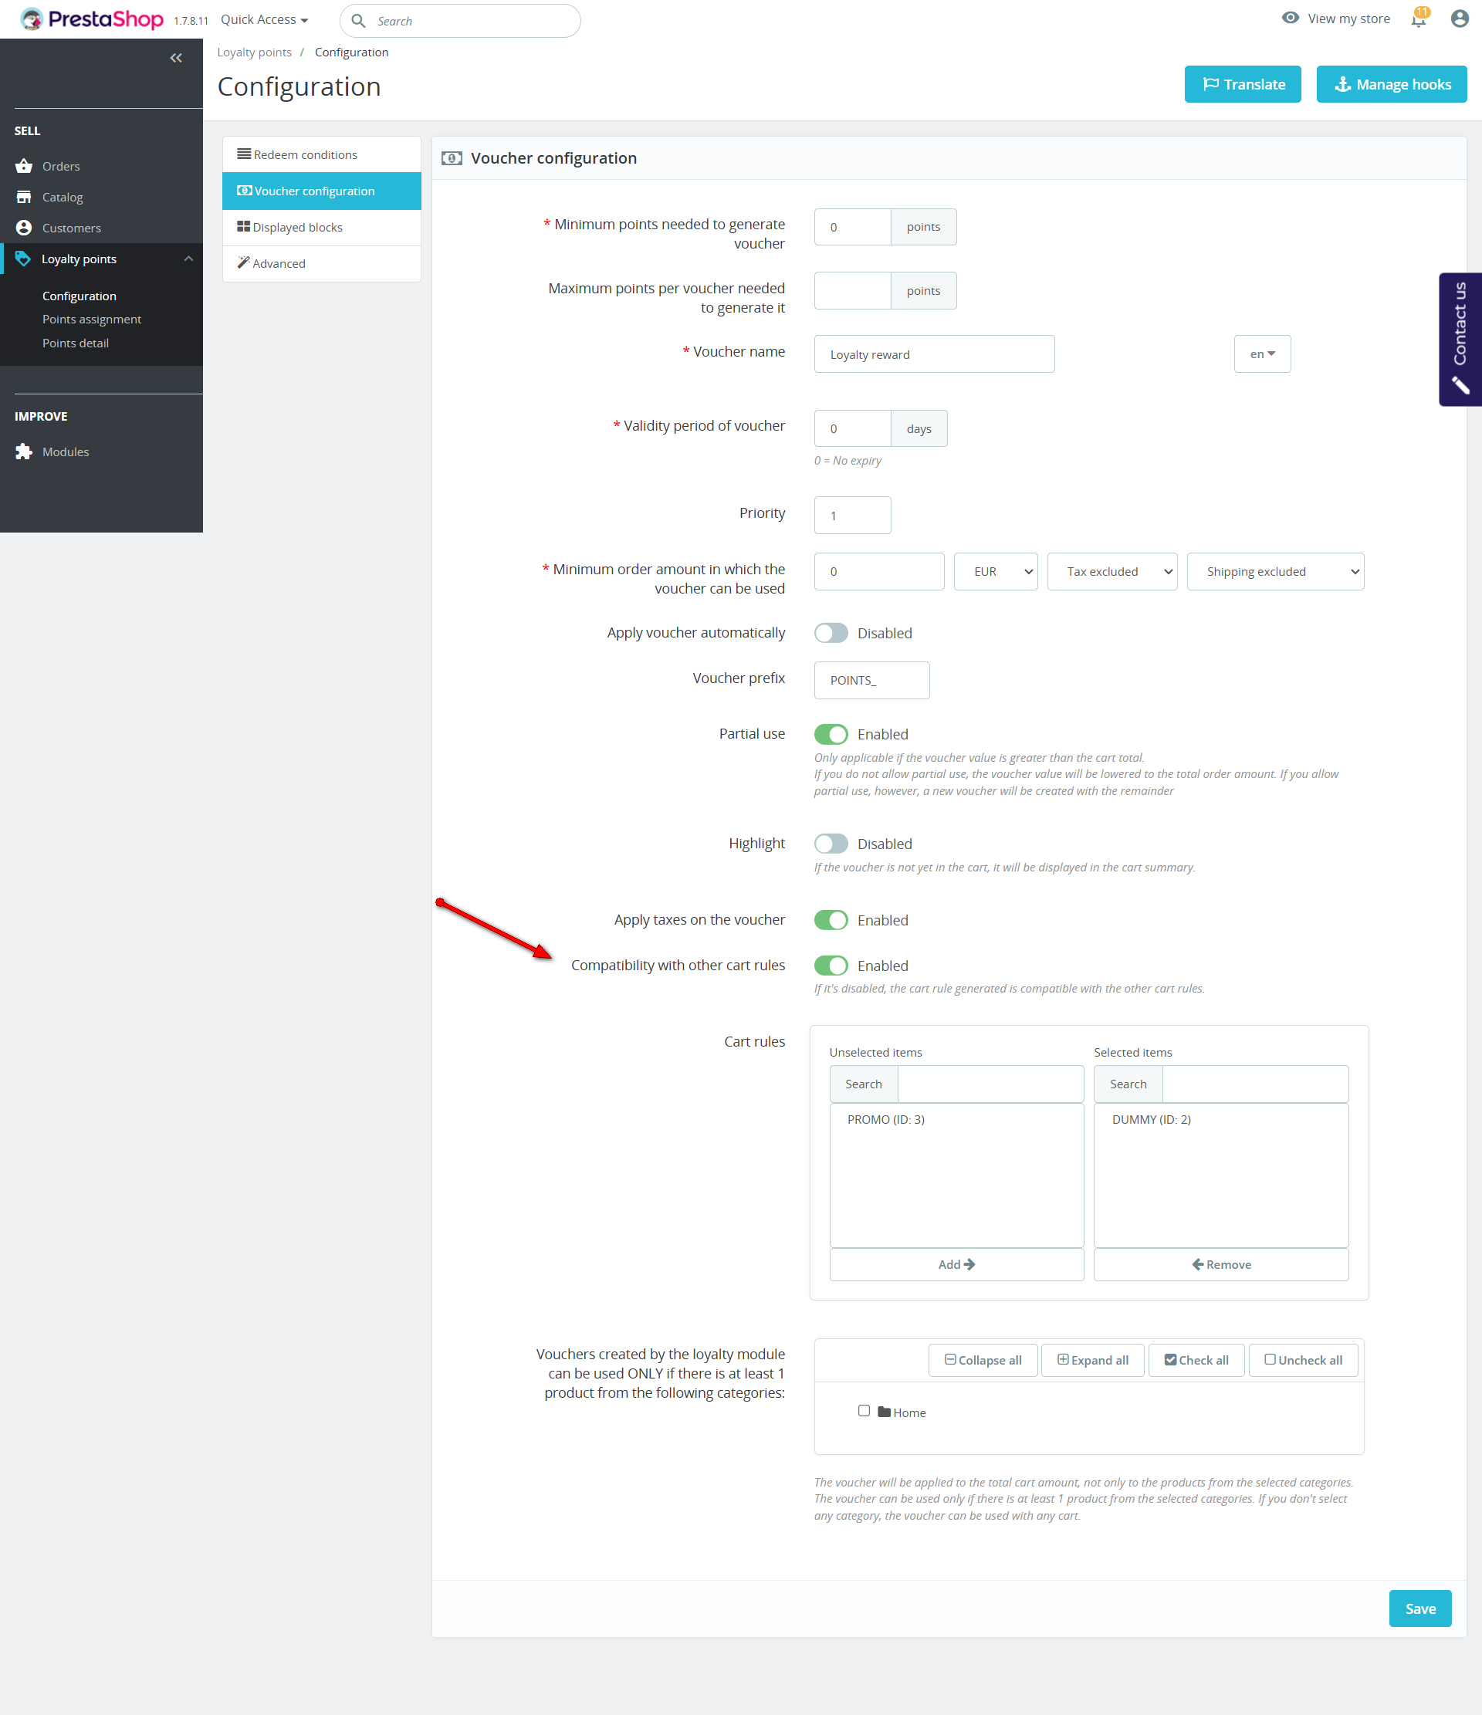Open notifications bell icon
1482x1715 pixels.
tap(1418, 19)
